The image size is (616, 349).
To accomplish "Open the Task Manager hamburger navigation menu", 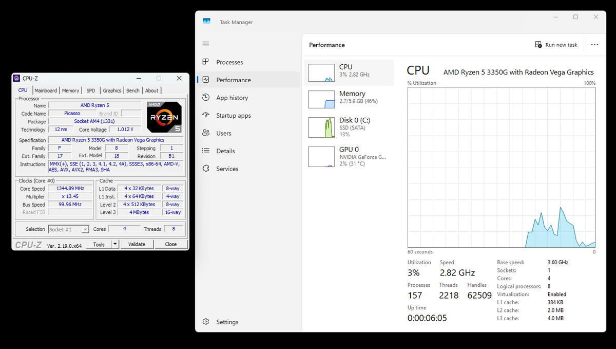I will 206,44.
